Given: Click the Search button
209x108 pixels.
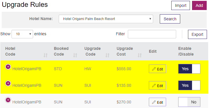Looking at the screenshot, I should [170, 19].
